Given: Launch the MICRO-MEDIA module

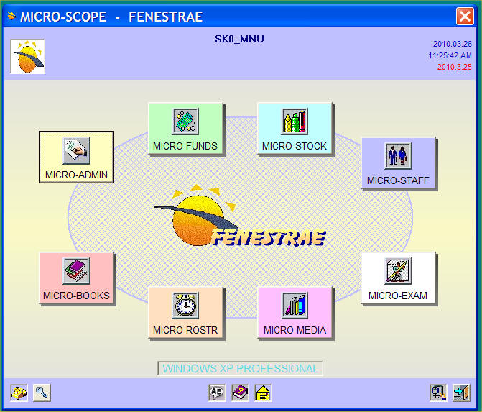Looking at the screenshot, I should pyautogui.click(x=295, y=312).
